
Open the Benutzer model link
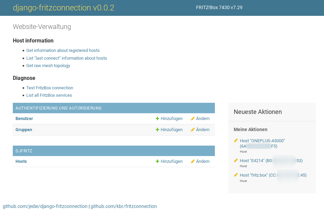click(x=24, y=119)
